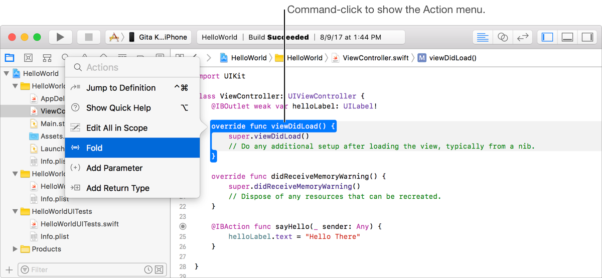Click the Add Return Type icon
Viewport: 602px width, 278px height.
(75, 188)
